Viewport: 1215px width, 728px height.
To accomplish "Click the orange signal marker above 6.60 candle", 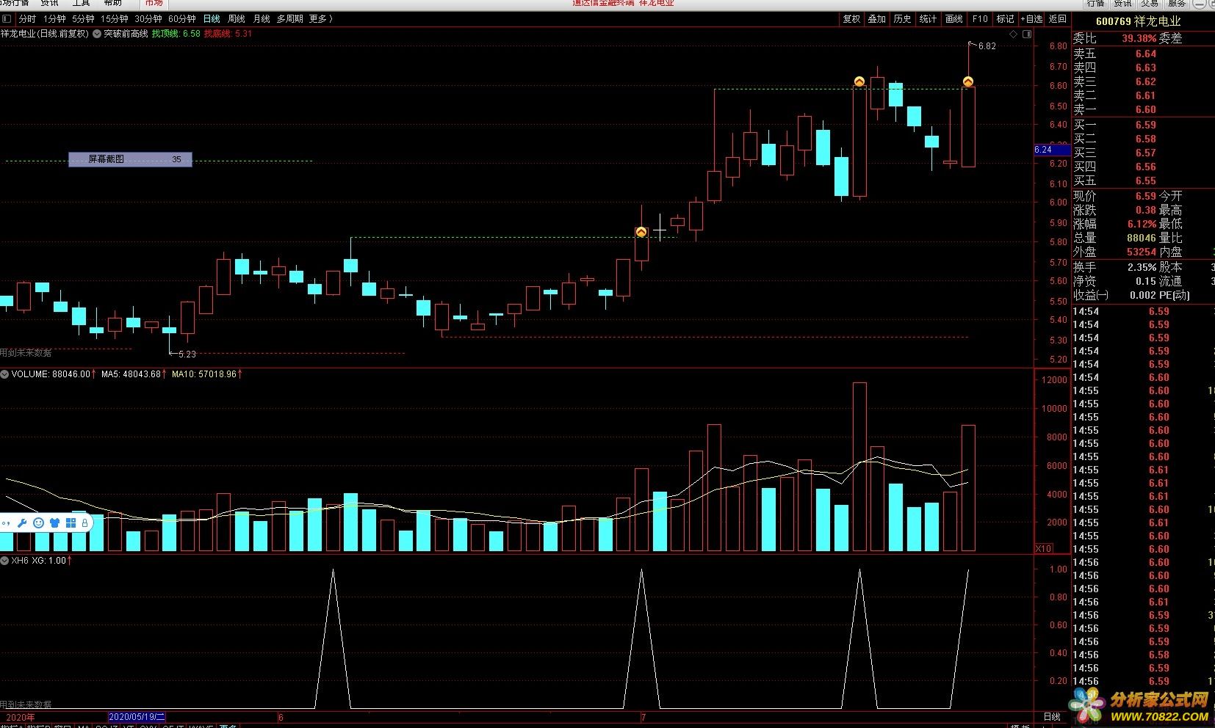I will [x=859, y=81].
